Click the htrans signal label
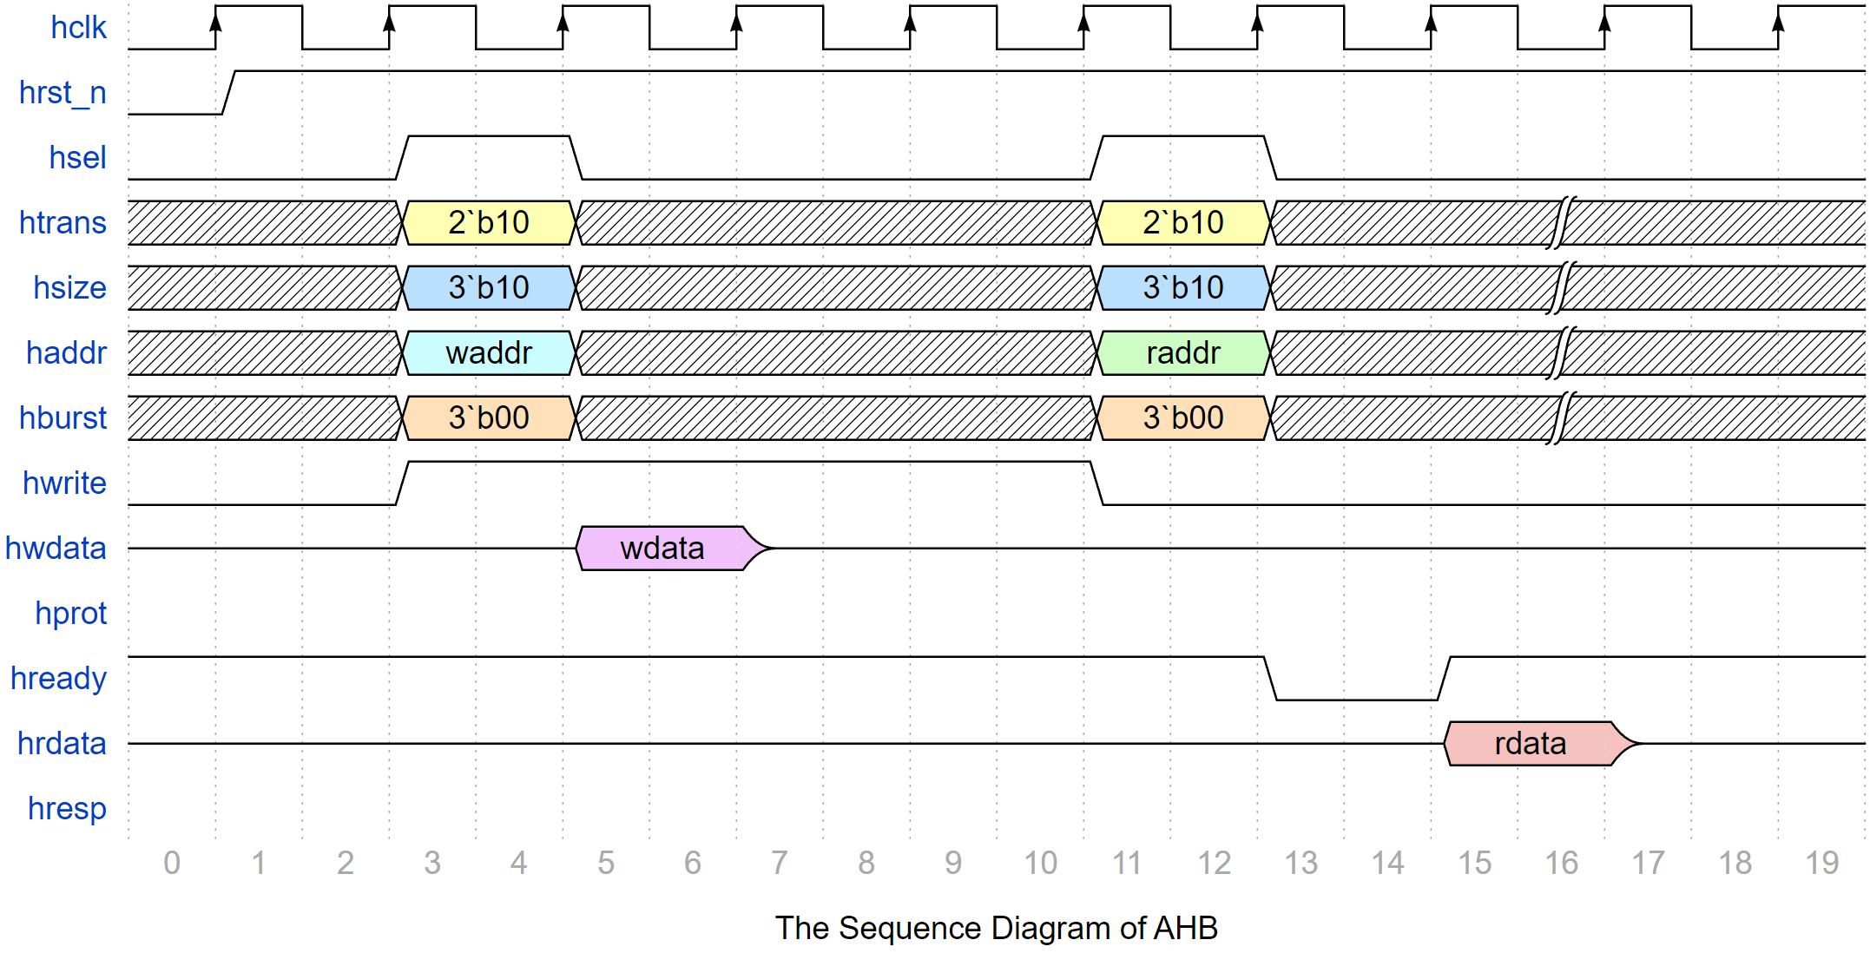 click(x=63, y=223)
